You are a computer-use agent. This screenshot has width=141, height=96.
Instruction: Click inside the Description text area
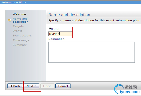92,52
